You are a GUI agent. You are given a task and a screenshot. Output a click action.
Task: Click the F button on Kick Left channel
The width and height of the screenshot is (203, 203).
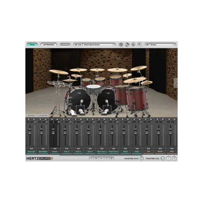(35, 122)
